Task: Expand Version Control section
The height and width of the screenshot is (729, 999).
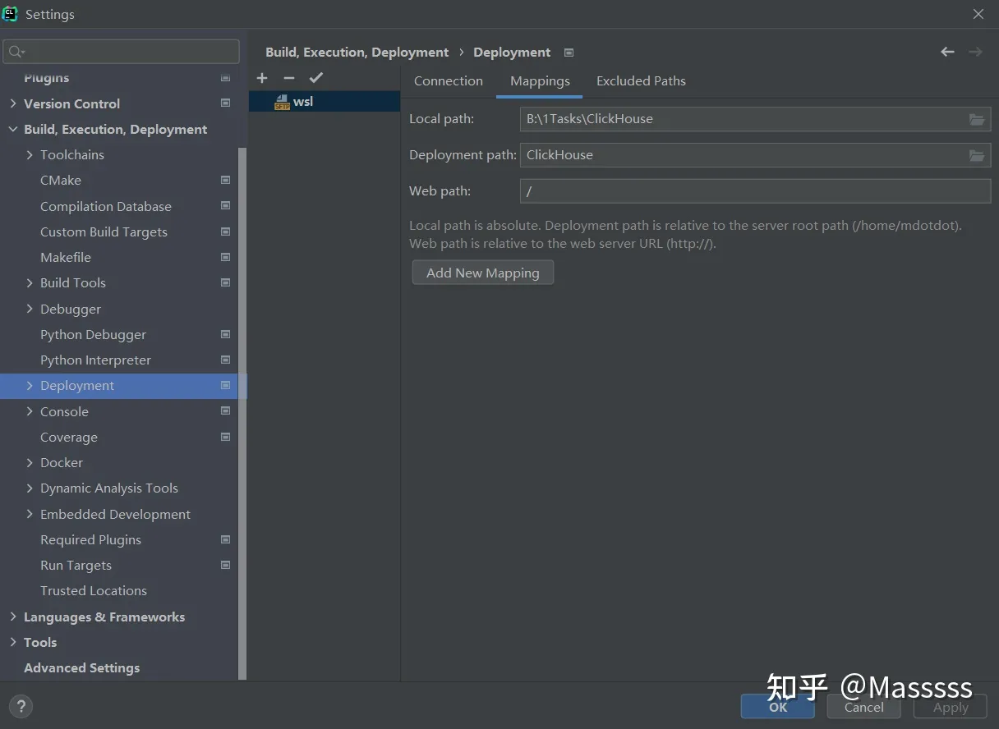Action: click(x=13, y=103)
